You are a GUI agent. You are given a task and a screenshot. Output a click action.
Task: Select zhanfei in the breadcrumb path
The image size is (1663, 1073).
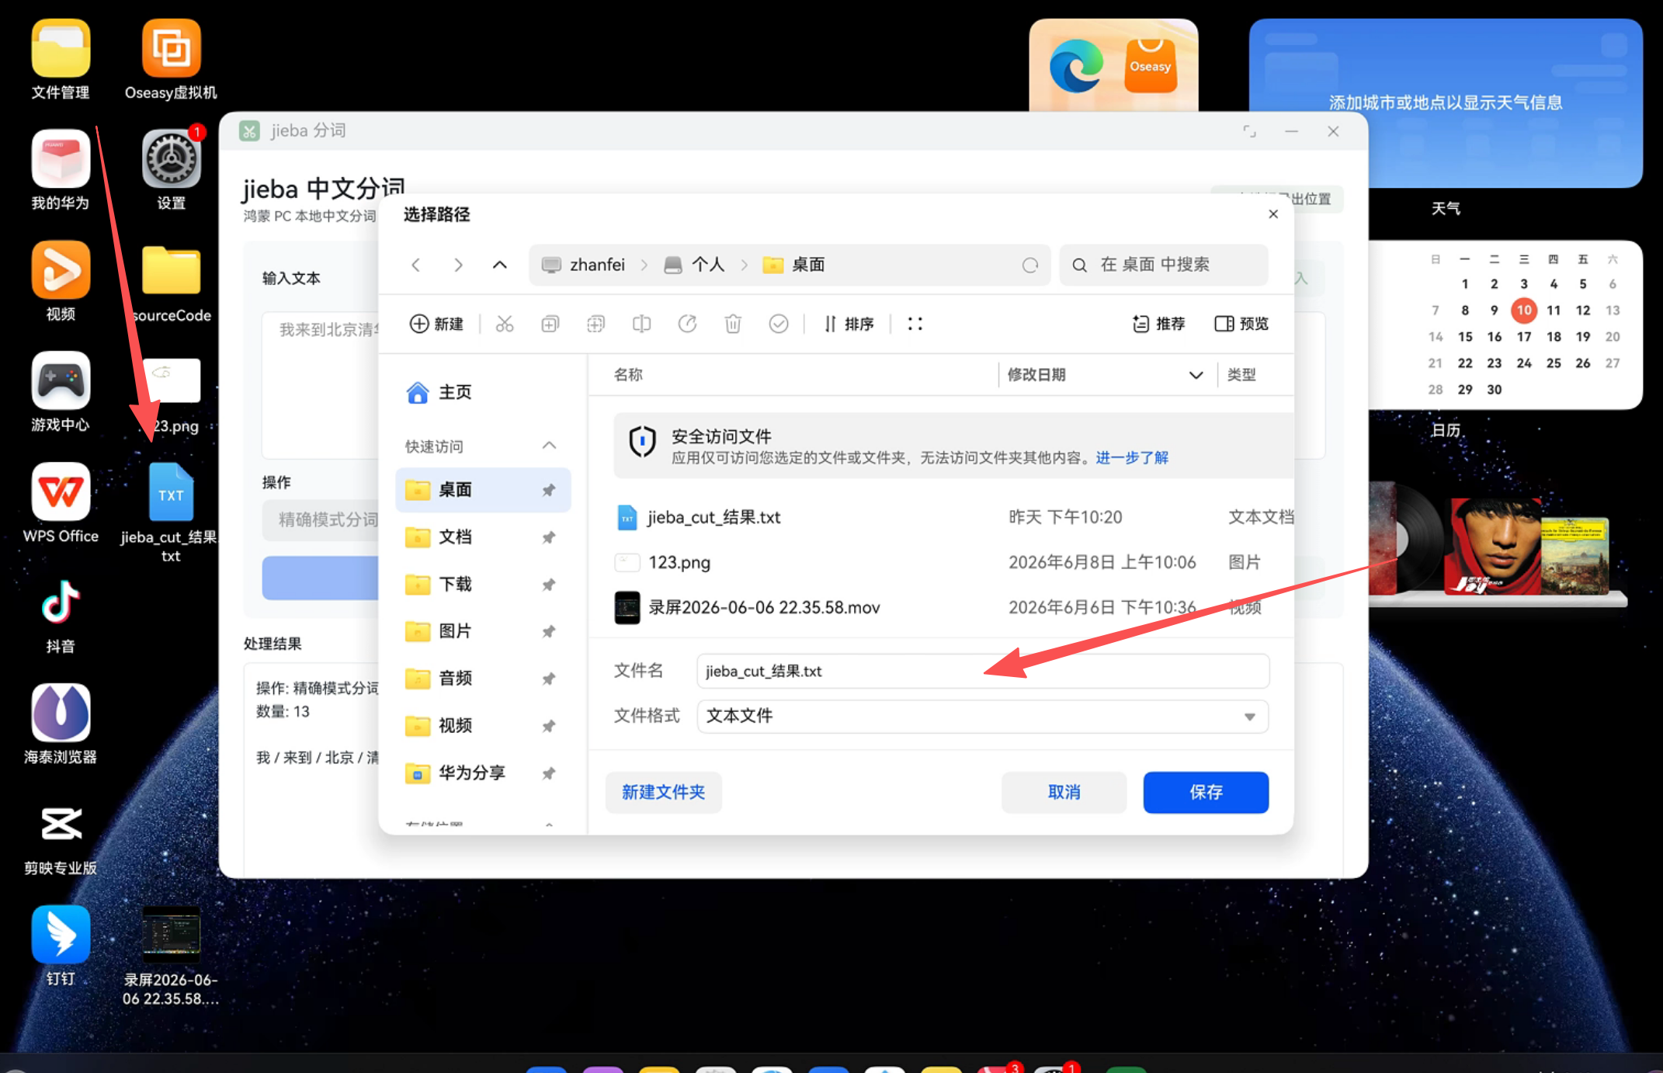pyautogui.click(x=583, y=265)
